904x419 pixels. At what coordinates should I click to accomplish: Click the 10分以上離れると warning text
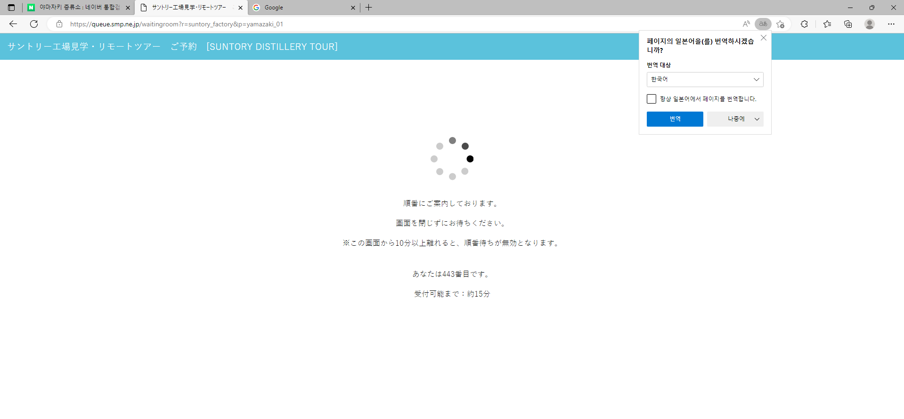pos(452,243)
